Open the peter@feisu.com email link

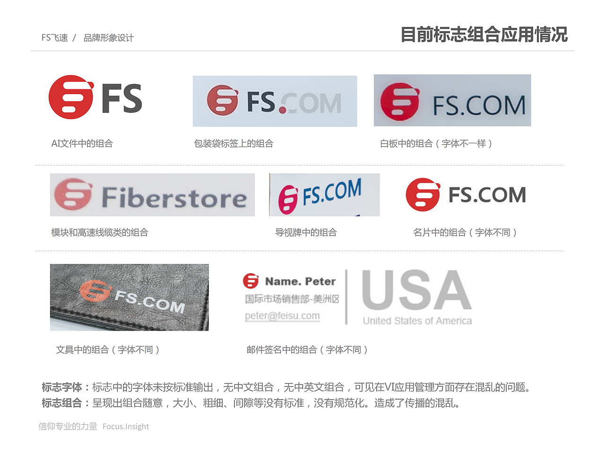click(x=282, y=316)
